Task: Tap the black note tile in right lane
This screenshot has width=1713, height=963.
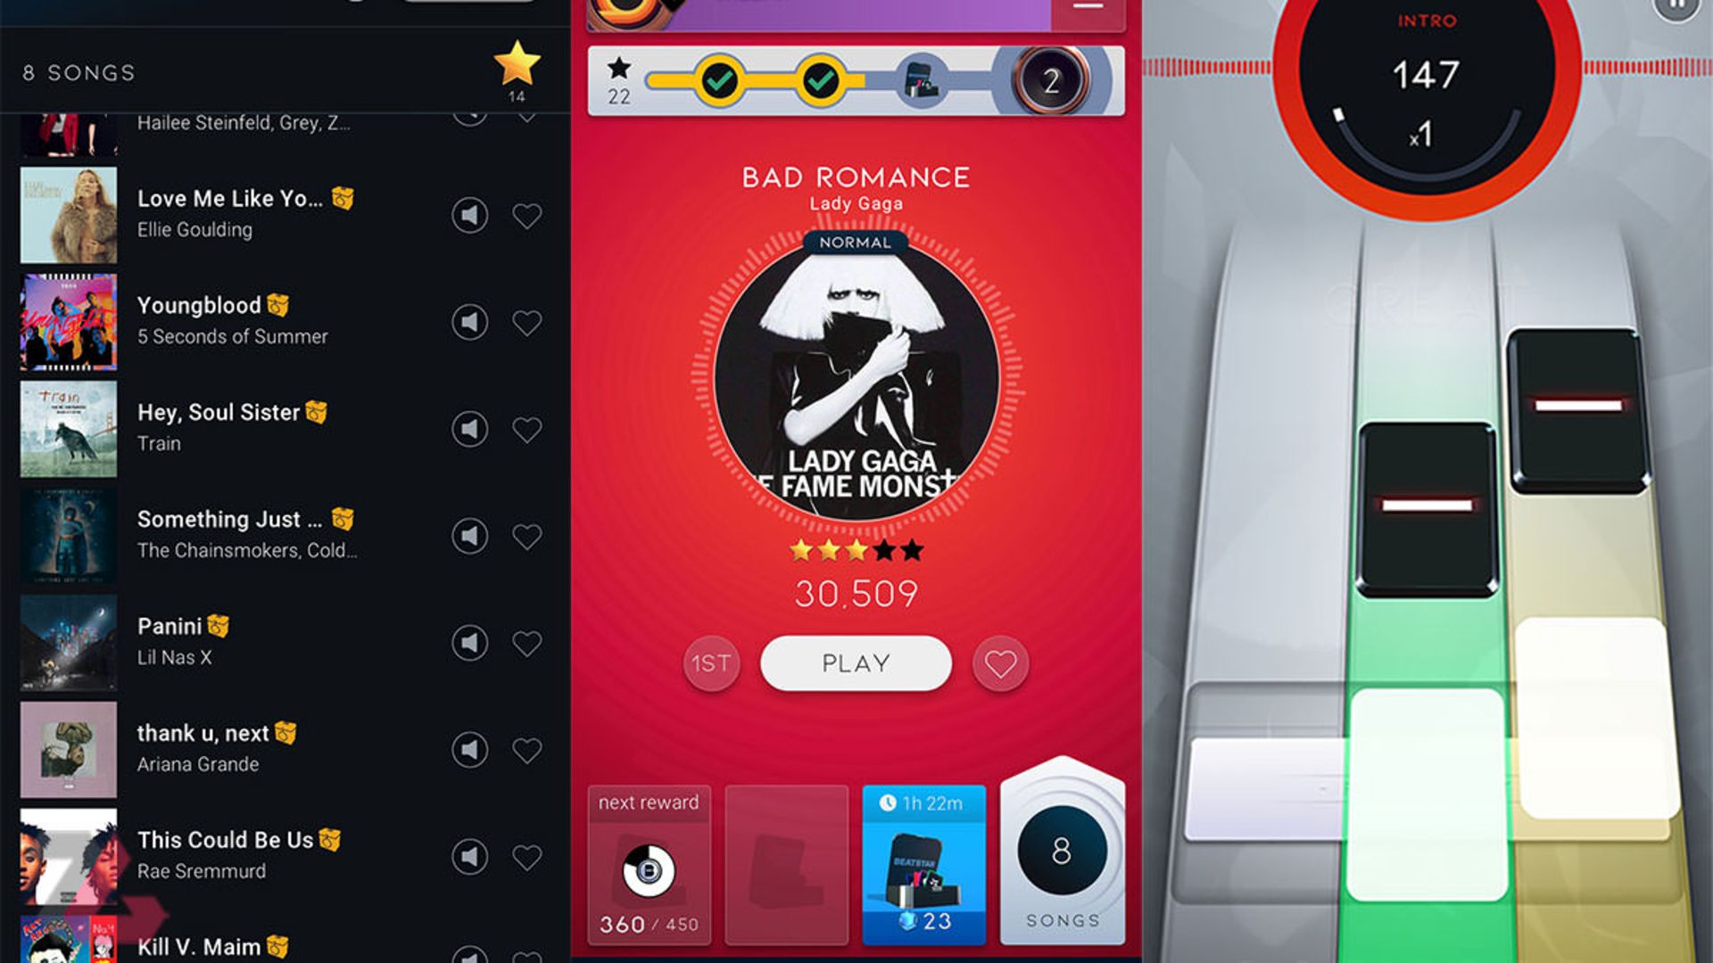Action: (1578, 410)
